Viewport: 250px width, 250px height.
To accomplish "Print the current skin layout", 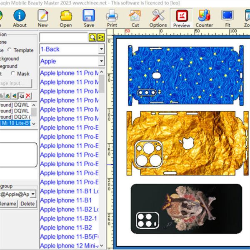I will coord(112,18).
